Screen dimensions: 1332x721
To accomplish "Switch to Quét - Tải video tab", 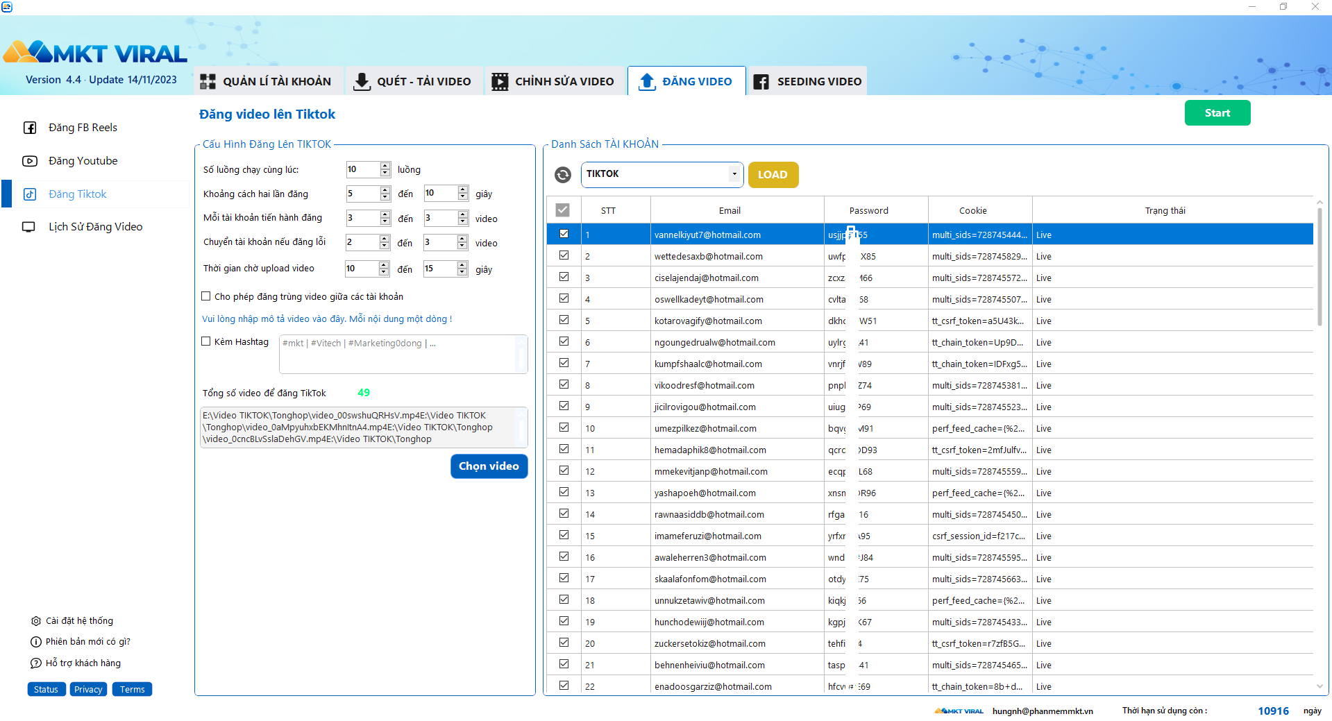I will (x=414, y=81).
